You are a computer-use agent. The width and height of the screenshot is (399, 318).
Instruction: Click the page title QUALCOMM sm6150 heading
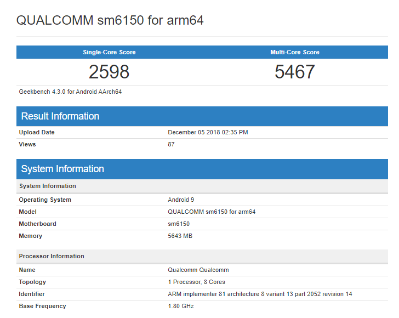(x=110, y=21)
